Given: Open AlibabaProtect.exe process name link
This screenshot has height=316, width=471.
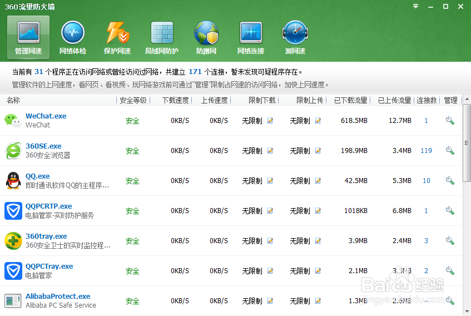Looking at the screenshot, I should (x=58, y=296).
